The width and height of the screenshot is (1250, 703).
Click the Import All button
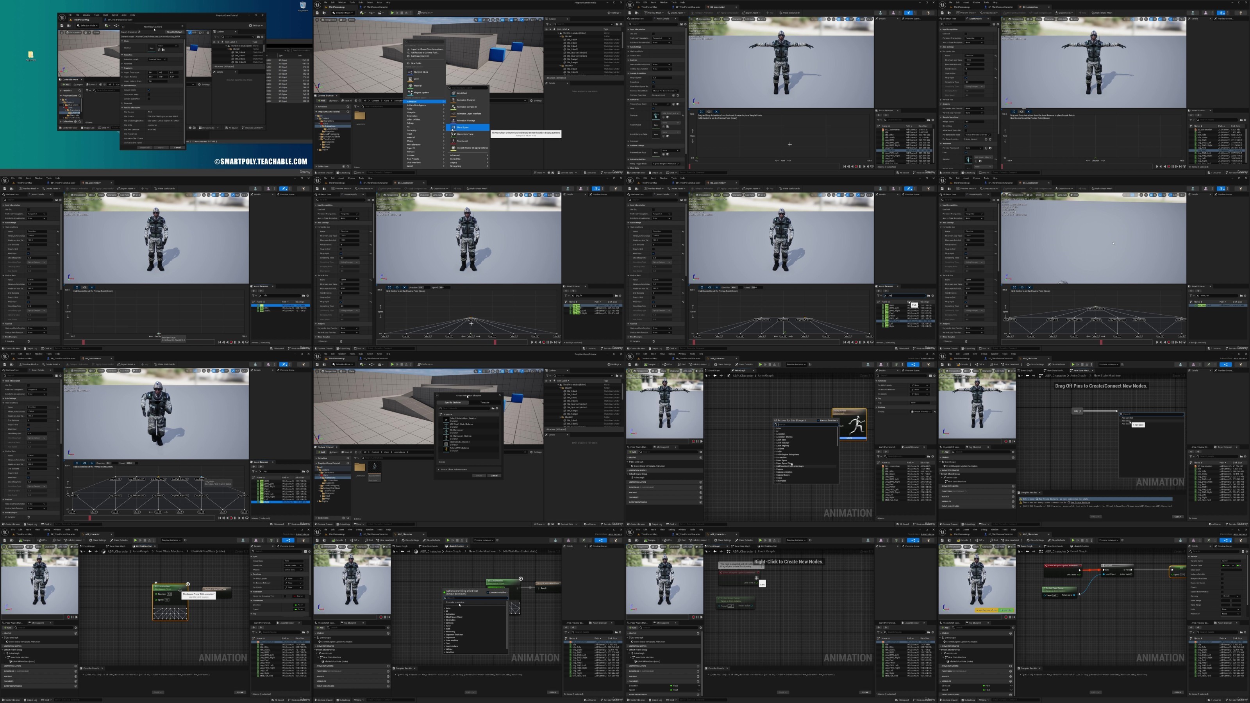[x=145, y=148]
